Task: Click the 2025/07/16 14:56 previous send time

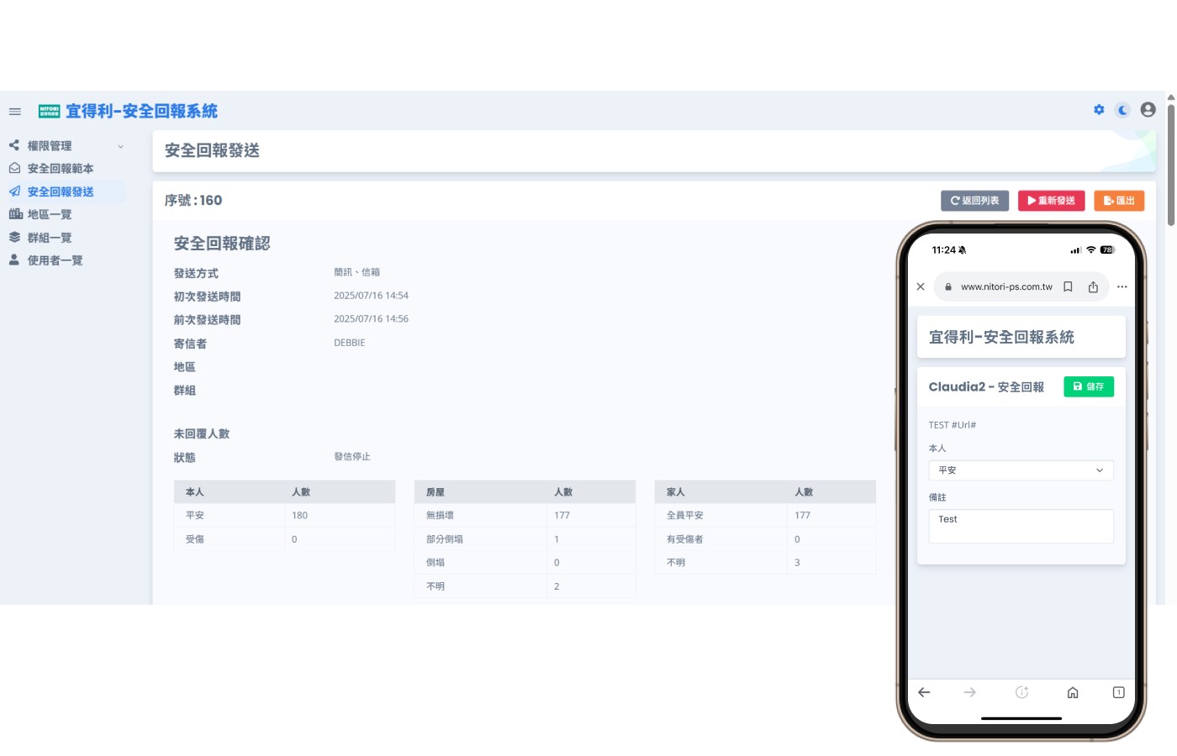Action: click(371, 319)
